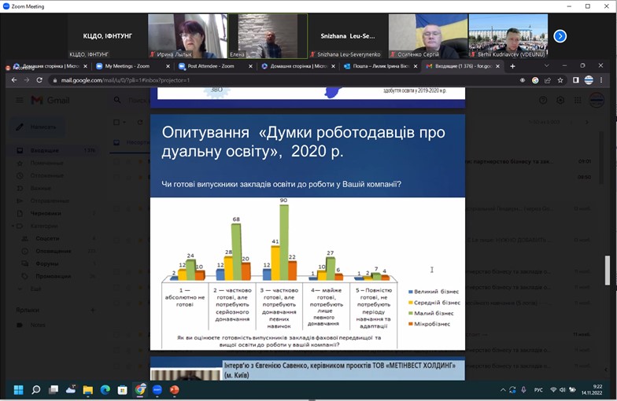
Task: Click the microphone icon in system tray
Action: [x=523, y=390]
